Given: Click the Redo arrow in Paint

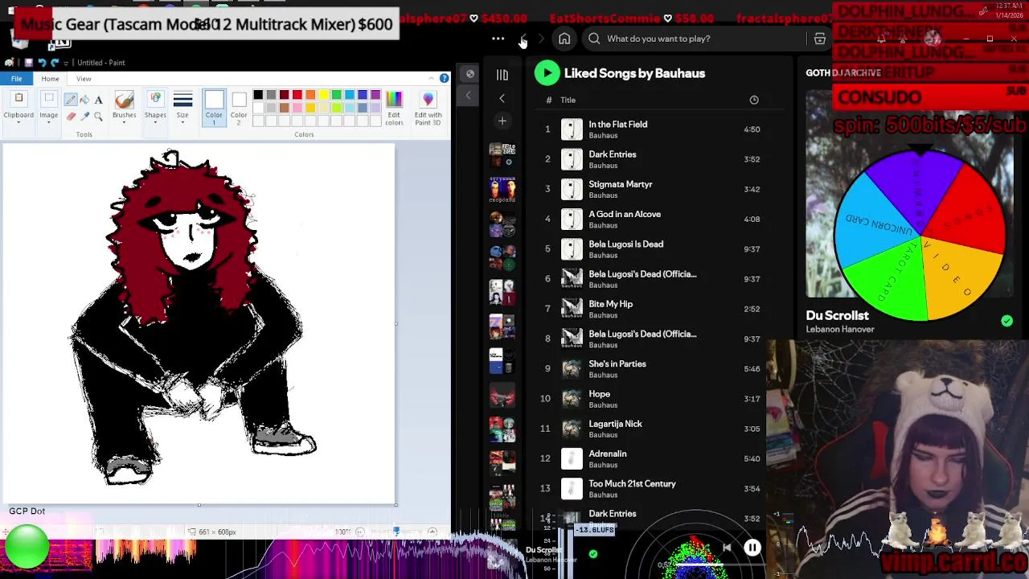Looking at the screenshot, I should pyautogui.click(x=55, y=62).
